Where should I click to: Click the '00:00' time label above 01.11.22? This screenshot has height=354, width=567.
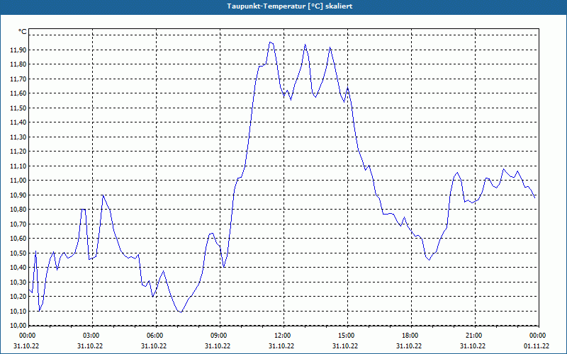(x=538, y=336)
